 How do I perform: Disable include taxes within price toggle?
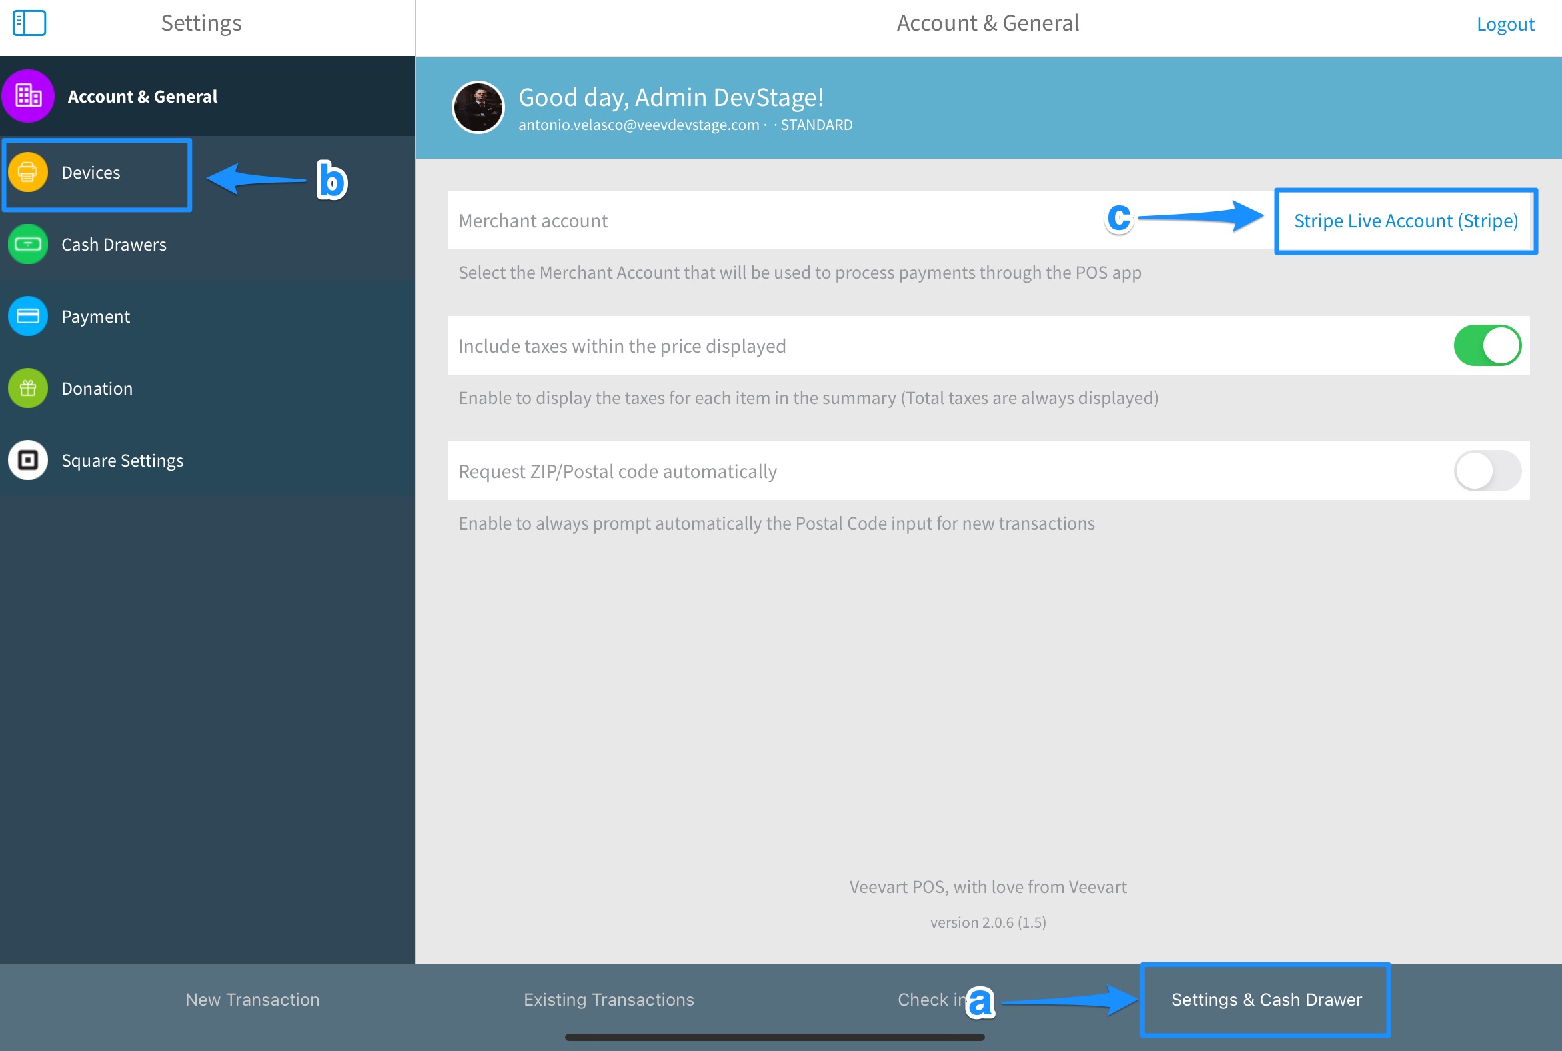pos(1486,346)
